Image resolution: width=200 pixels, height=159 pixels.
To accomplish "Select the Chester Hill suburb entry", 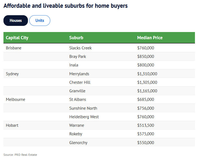I will [x=80, y=82].
